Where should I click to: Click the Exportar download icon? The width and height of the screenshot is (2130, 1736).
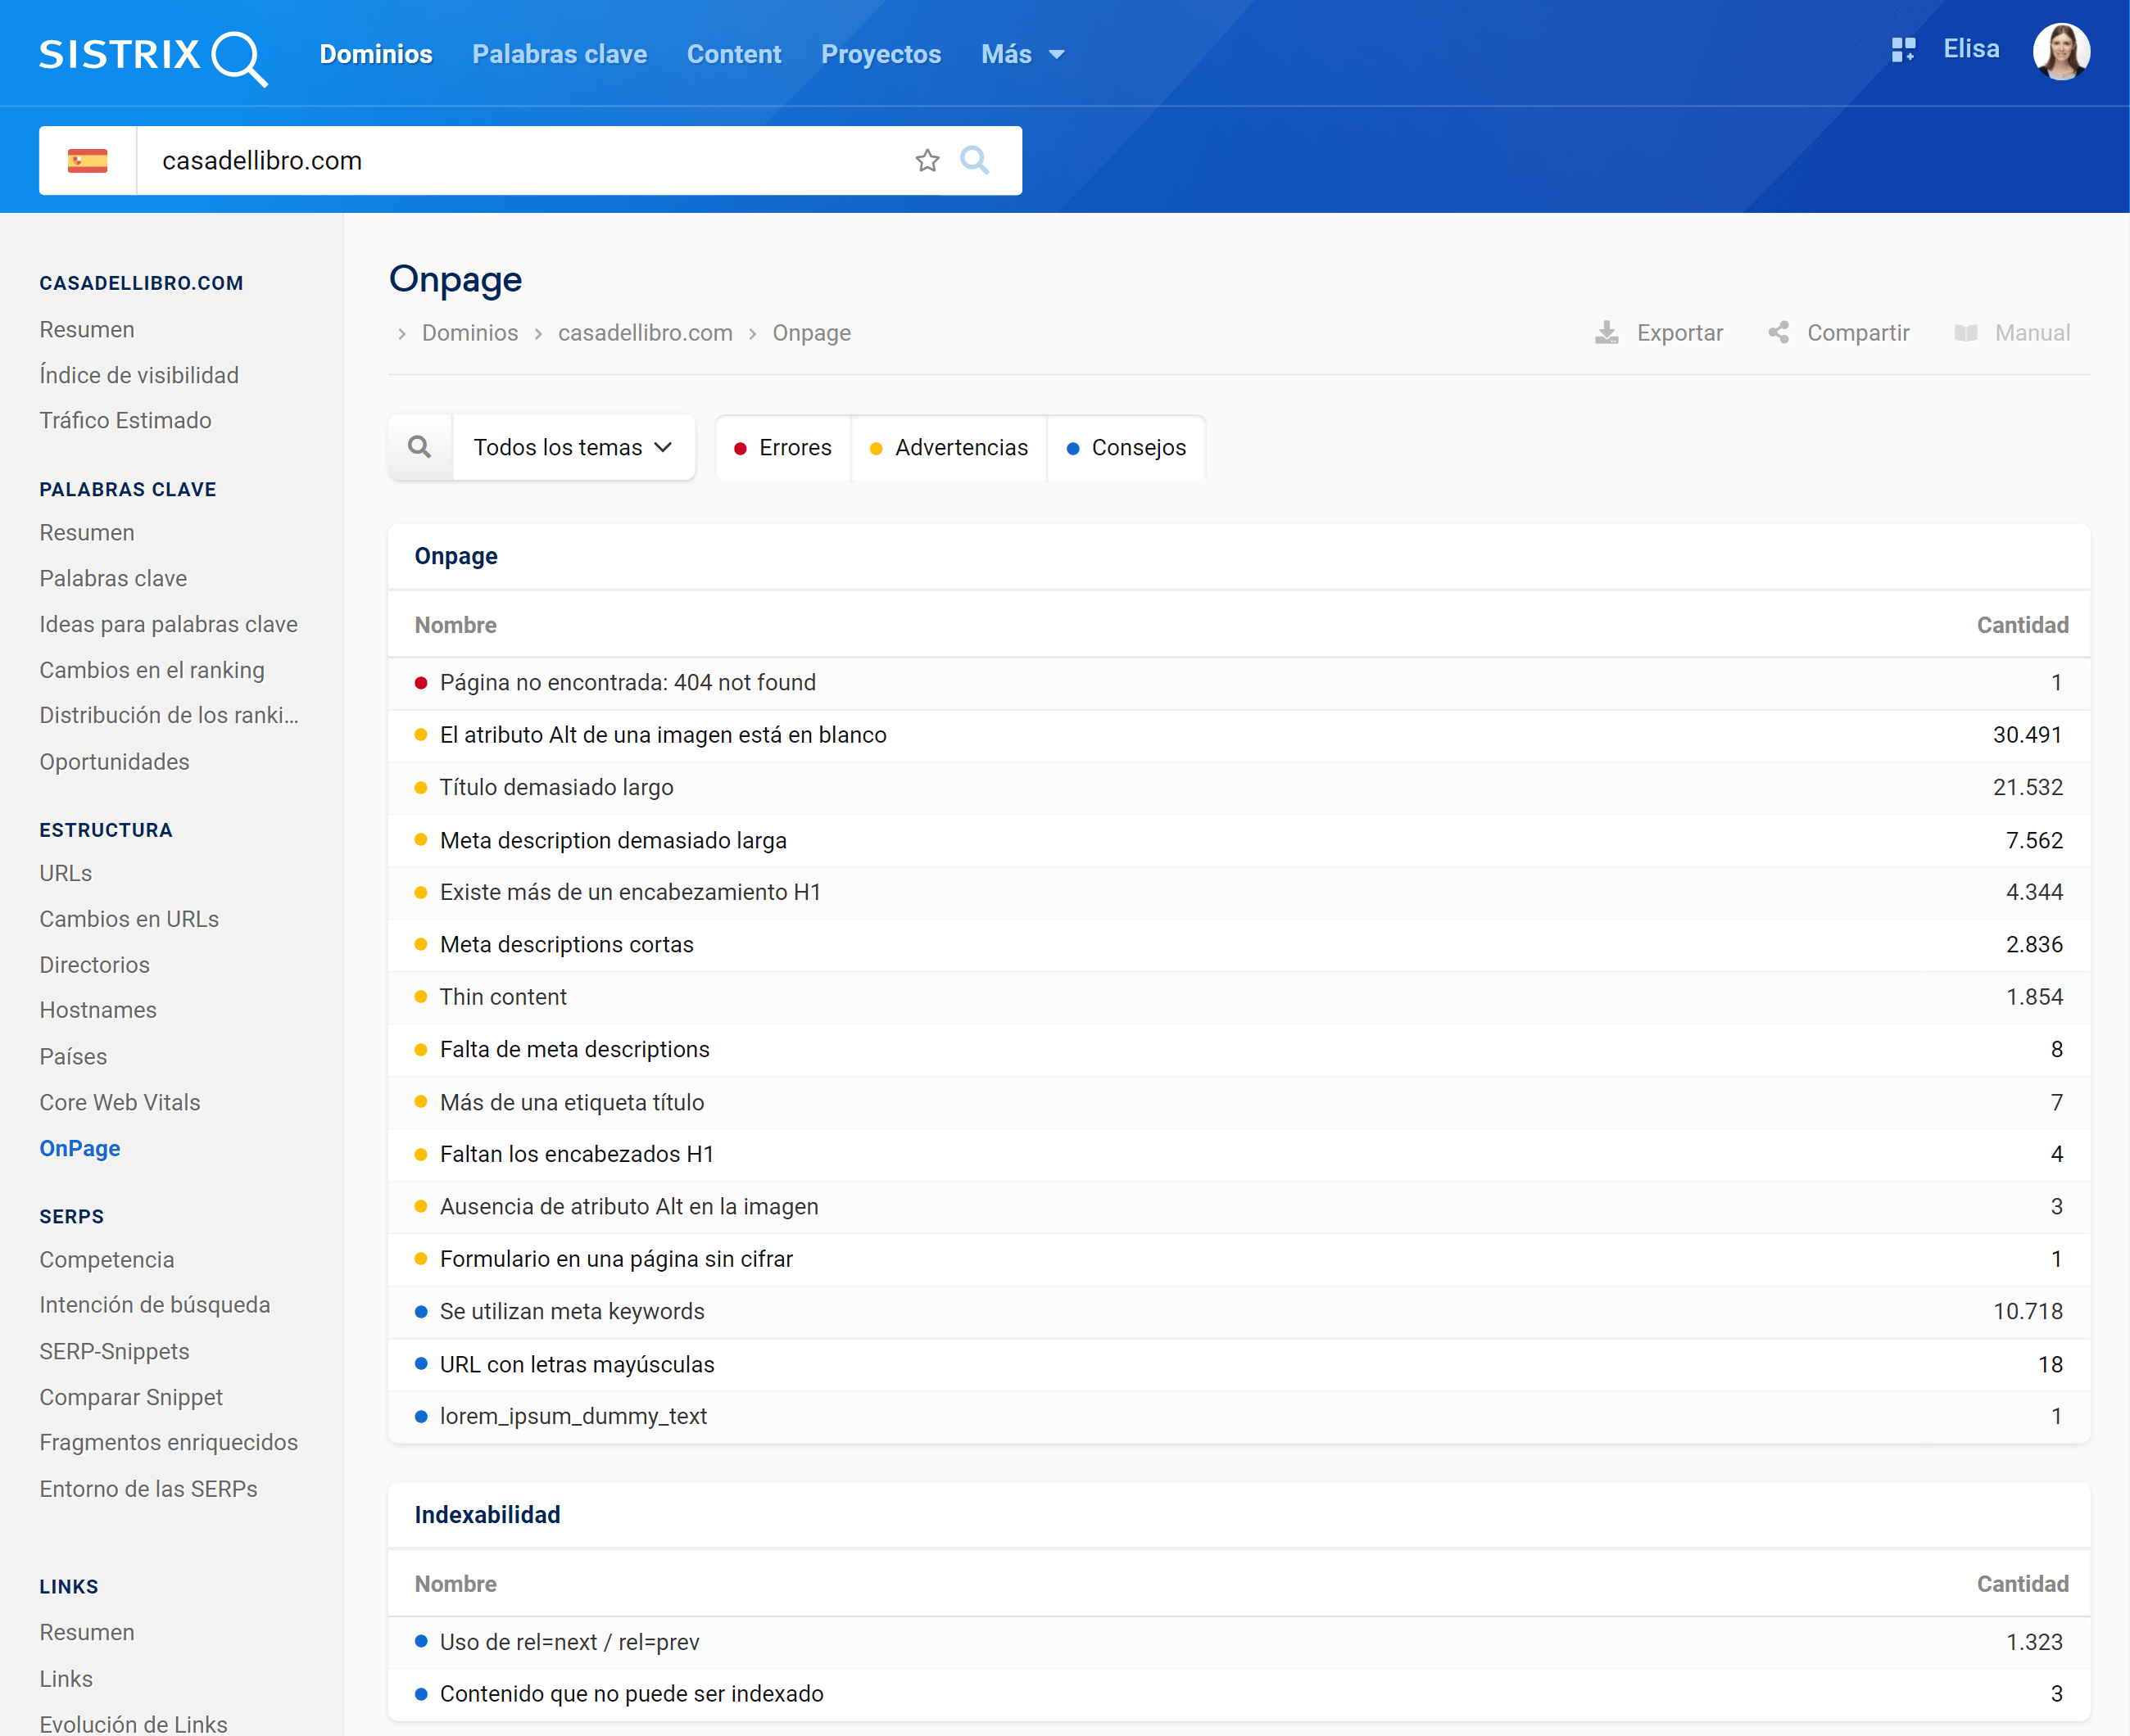[1606, 333]
